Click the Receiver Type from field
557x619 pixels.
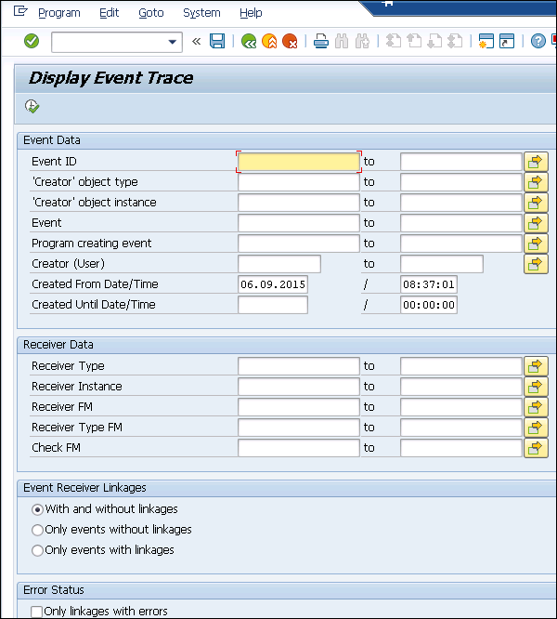pos(299,366)
